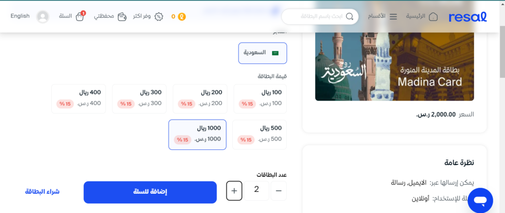The width and height of the screenshot is (505, 213).
Task: Click the card name search field
Action: coord(320,16)
